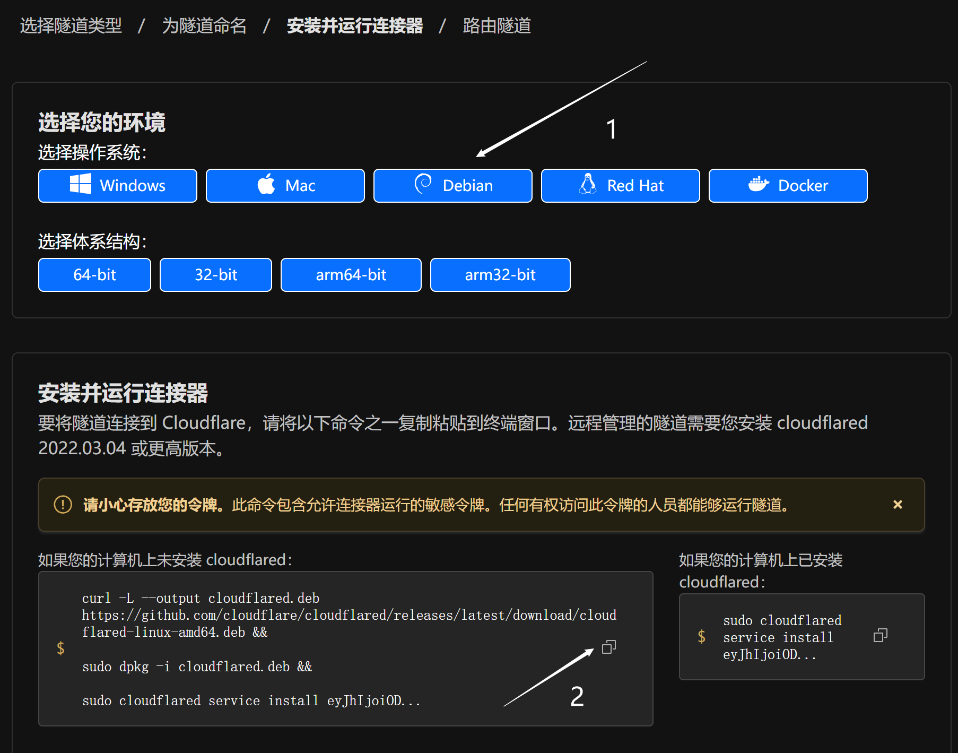This screenshot has height=753, width=958.
Task: Go to 选择隧道类型 breadcrumb step
Action: click(71, 25)
